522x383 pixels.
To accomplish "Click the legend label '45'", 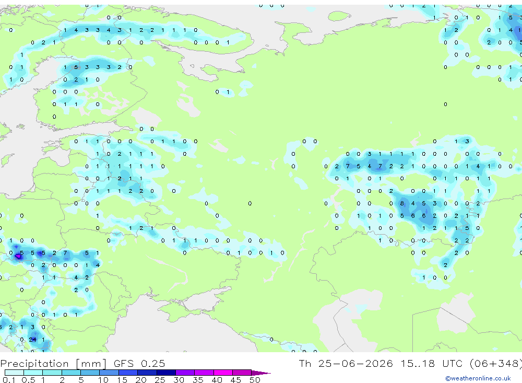I will 236,380.
